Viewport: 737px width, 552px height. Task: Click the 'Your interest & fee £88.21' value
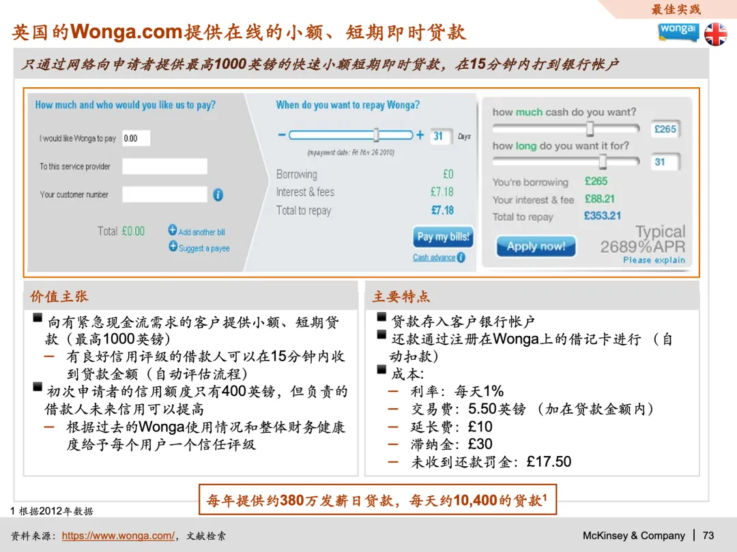tap(599, 199)
